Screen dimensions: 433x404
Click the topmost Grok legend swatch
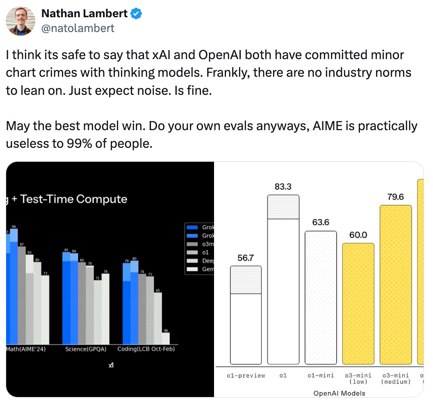pos(192,227)
